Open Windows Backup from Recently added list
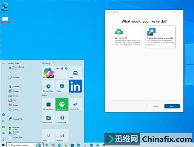Viewport: 194px width, 147px height. pyautogui.click(x=17, y=68)
